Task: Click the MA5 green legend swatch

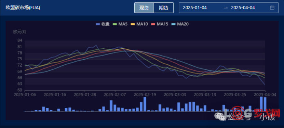Action: click(x=115, y=24)
